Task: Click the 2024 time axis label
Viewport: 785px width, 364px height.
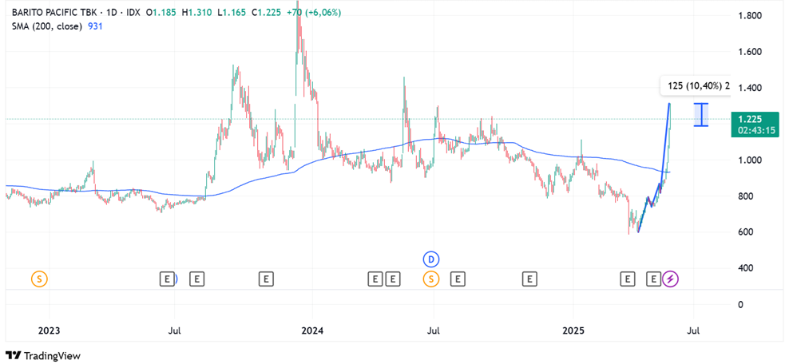Action: tap(311, 331)
